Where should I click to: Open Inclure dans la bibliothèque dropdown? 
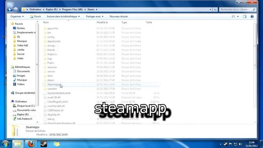click(63, 16)
